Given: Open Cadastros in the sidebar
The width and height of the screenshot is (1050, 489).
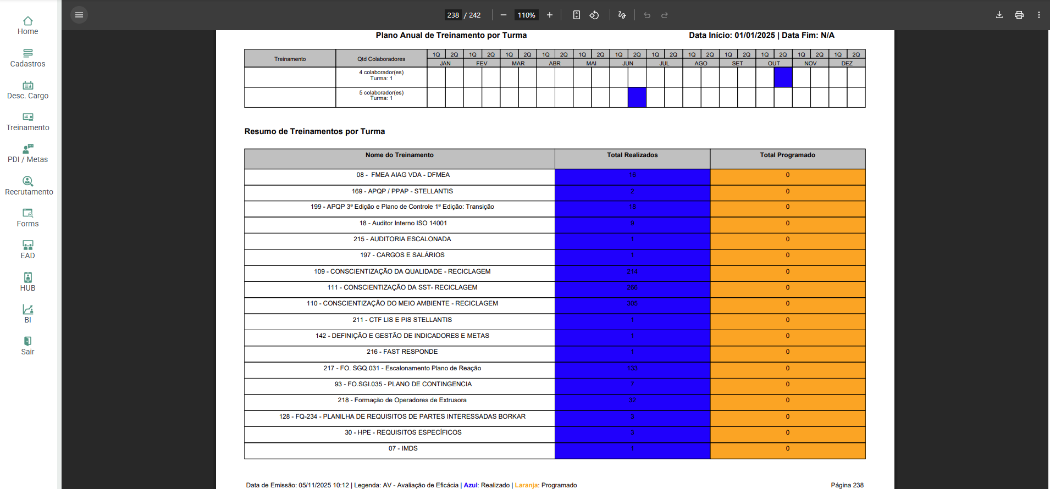Looking at the screenshot, I should [x=27, y=58].
